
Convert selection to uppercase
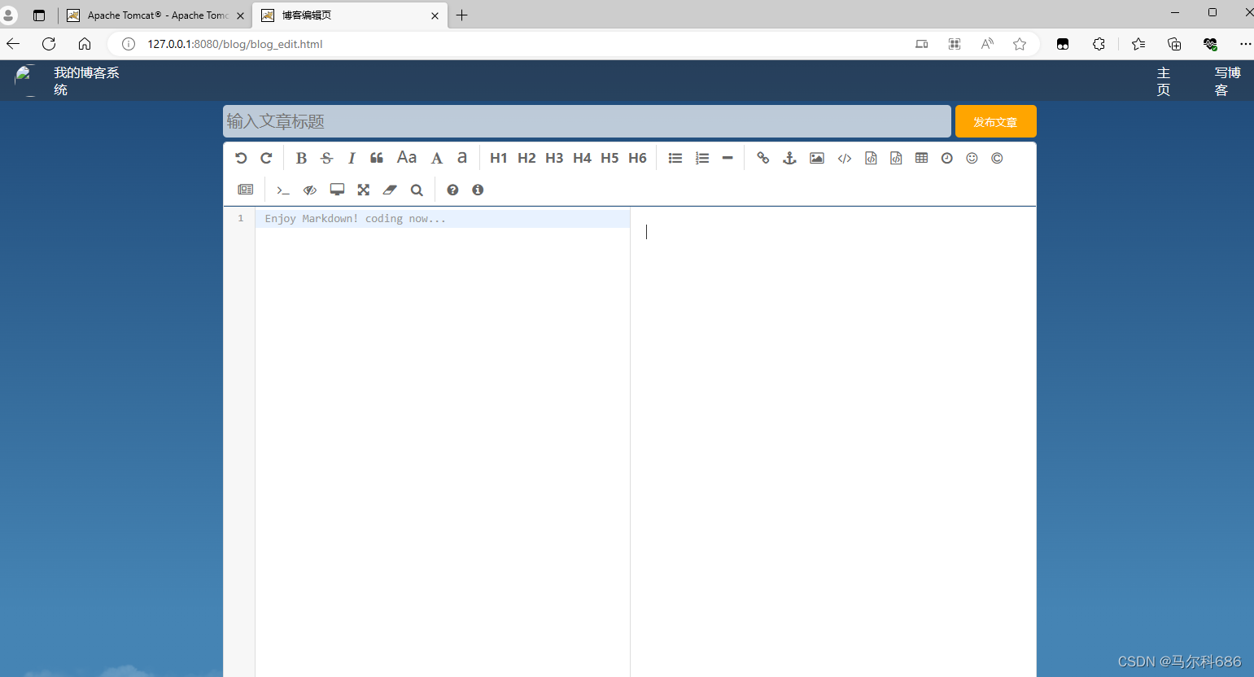click(437, 158)
